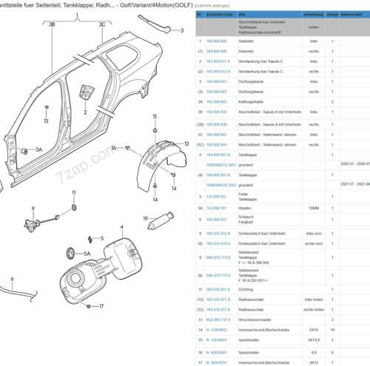Open part number for row 6 Schlauch Fangtopf
The width and height of the screenshot is (370, 366).
[217, 220]
